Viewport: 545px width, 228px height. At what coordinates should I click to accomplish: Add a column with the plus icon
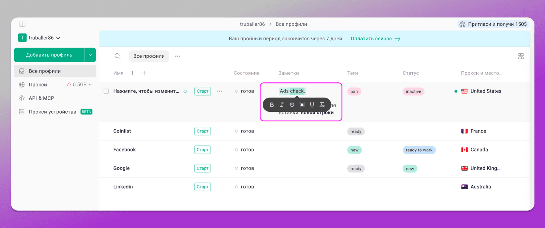144,73
